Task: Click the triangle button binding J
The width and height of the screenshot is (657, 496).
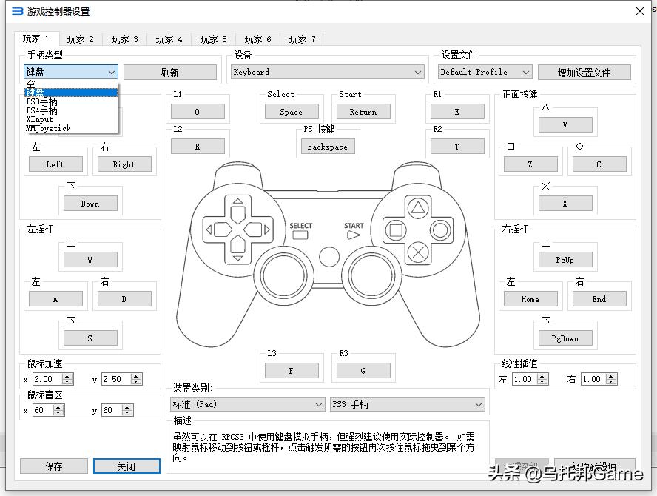Action: pos(565,124)
